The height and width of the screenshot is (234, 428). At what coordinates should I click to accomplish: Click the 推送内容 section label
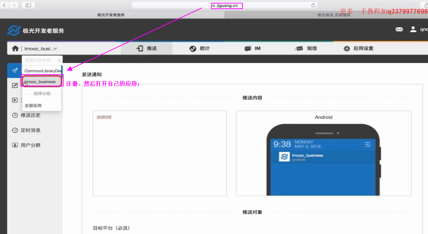point(252,98)
